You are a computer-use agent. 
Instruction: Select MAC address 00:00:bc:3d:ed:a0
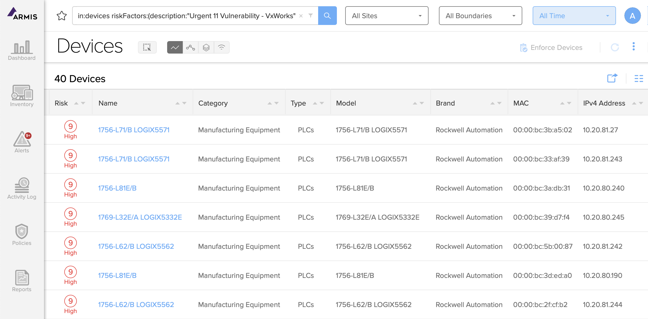[543, 276]
